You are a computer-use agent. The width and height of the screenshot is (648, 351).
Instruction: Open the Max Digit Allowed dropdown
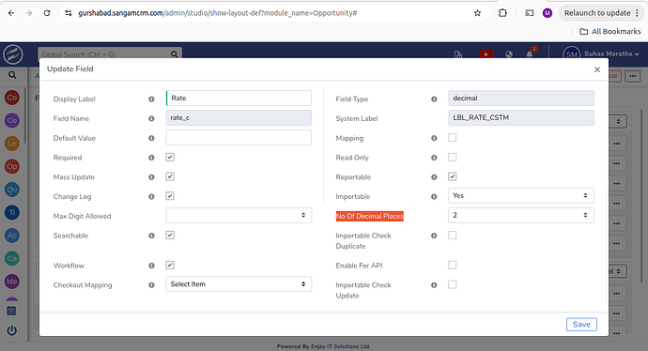pos(239,215)
